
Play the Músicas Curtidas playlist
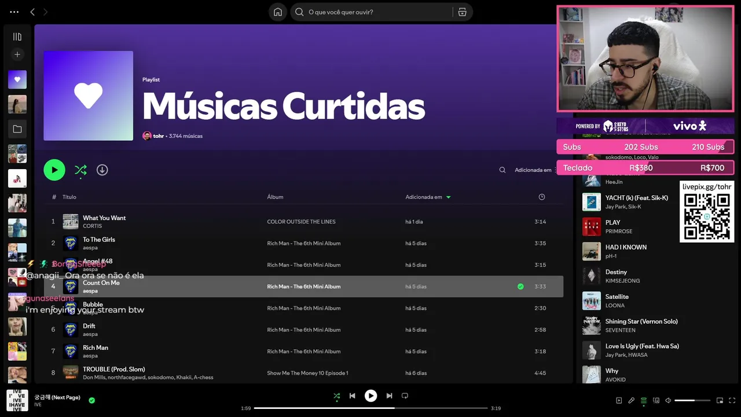pyautogui.click(x=54, y=170)
